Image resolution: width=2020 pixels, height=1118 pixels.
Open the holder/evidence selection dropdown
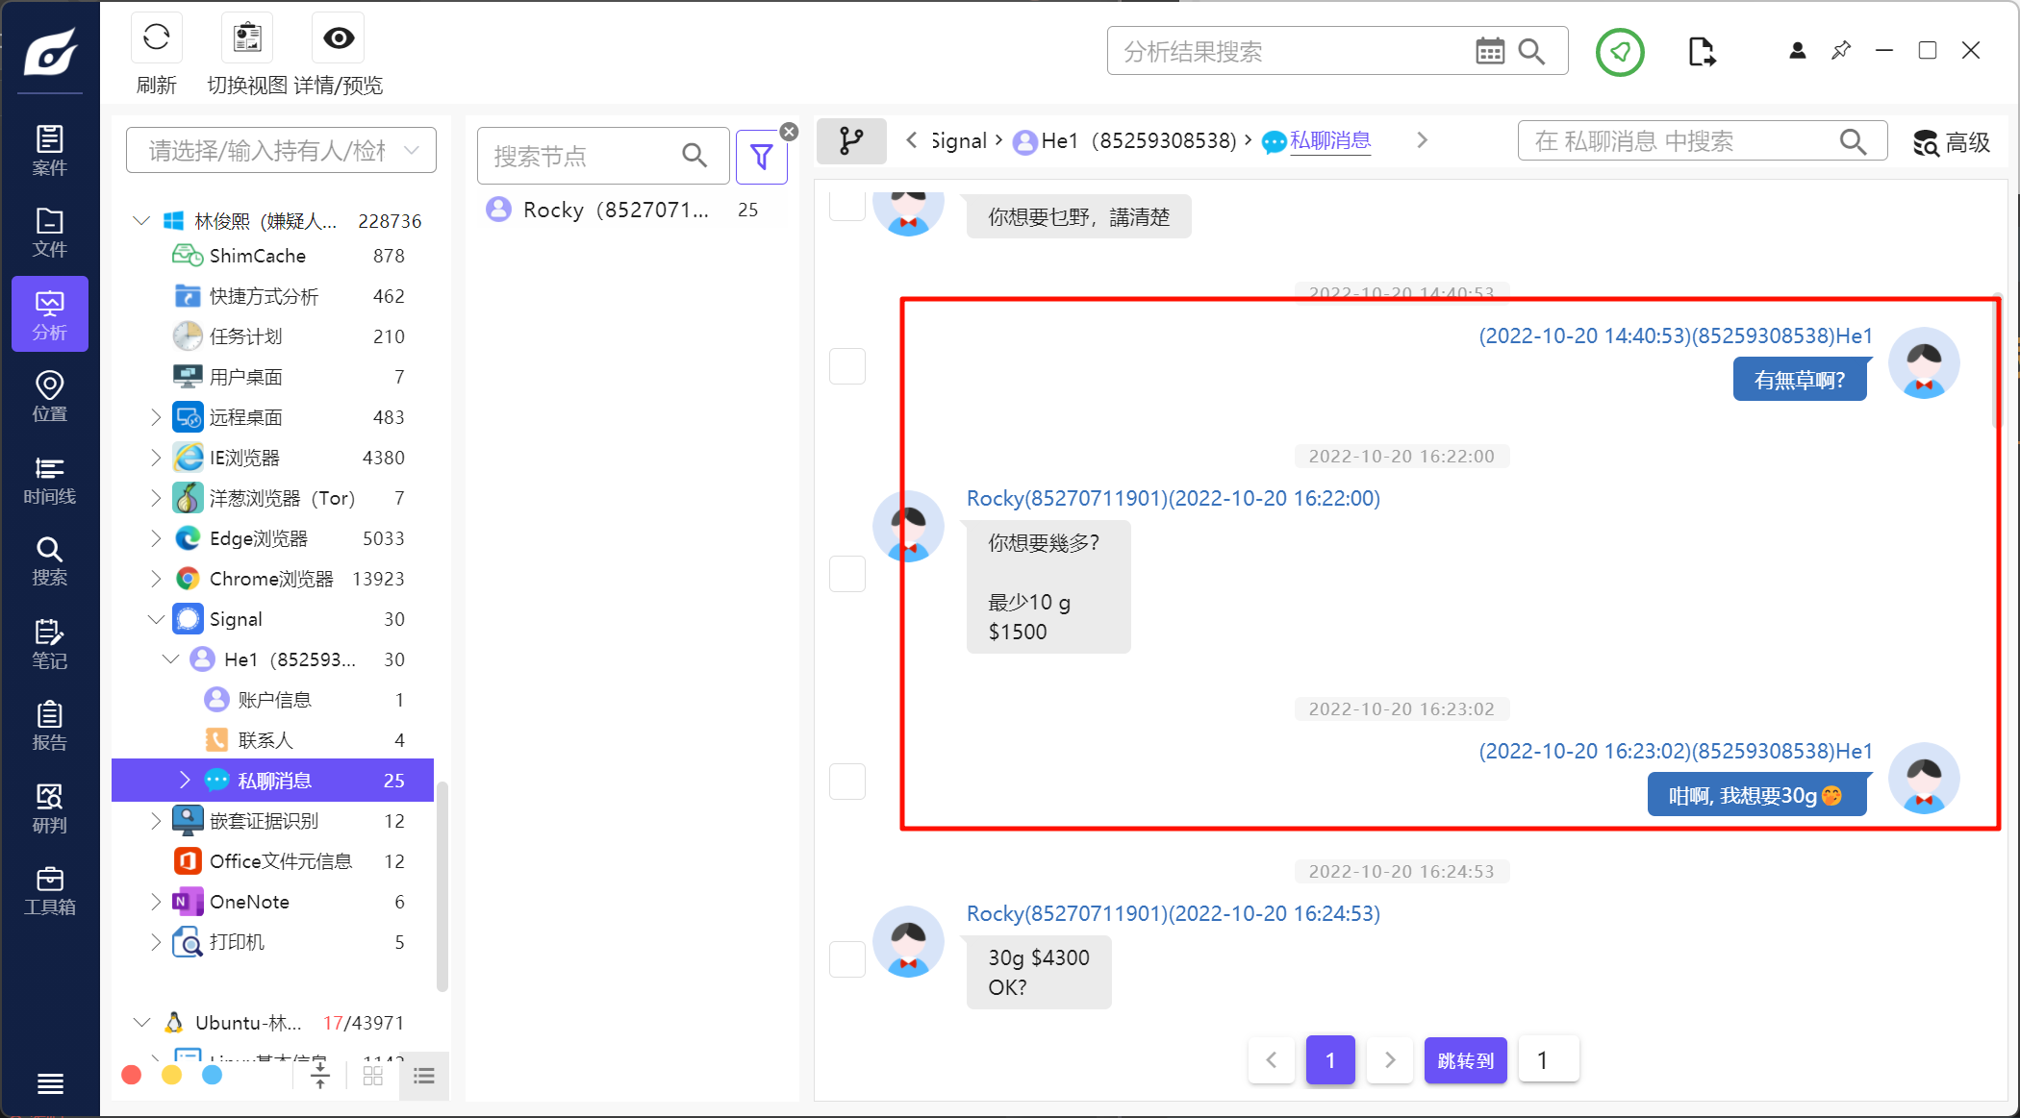click(x=281, y=151)
